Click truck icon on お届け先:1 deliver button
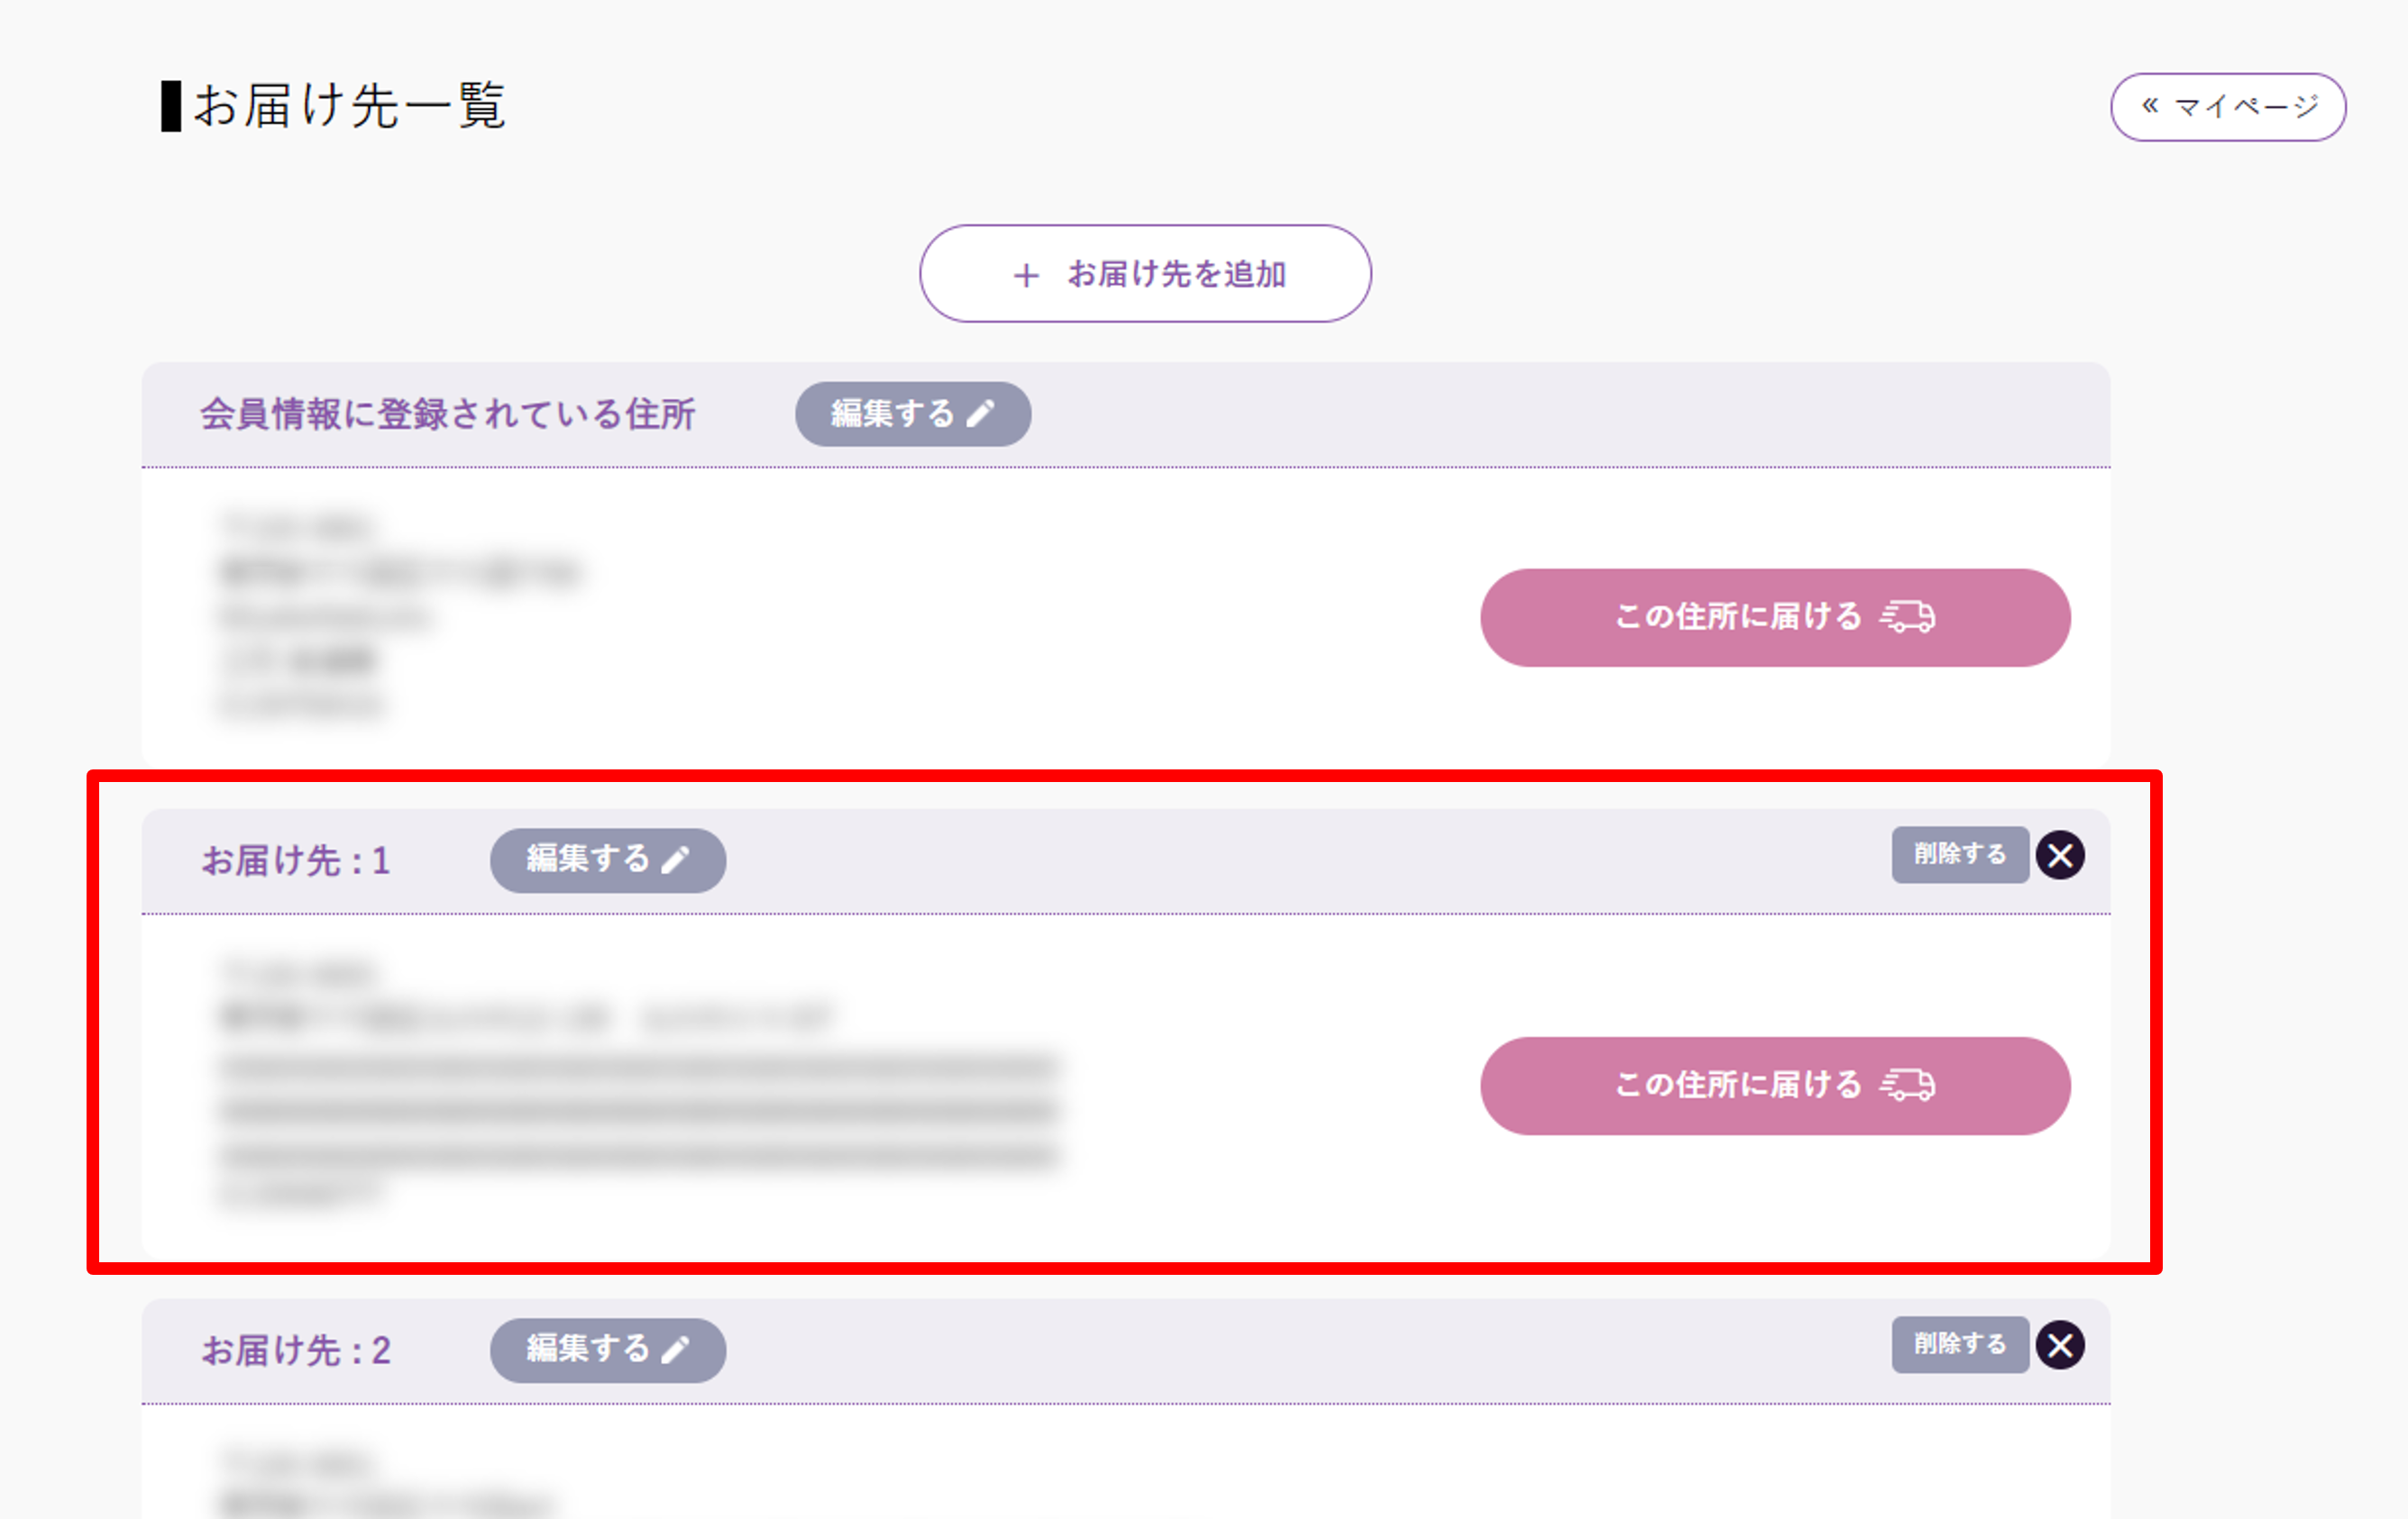Screen dimensions: 2408x1519 pyautogui.click(x=1908, y=1084)
